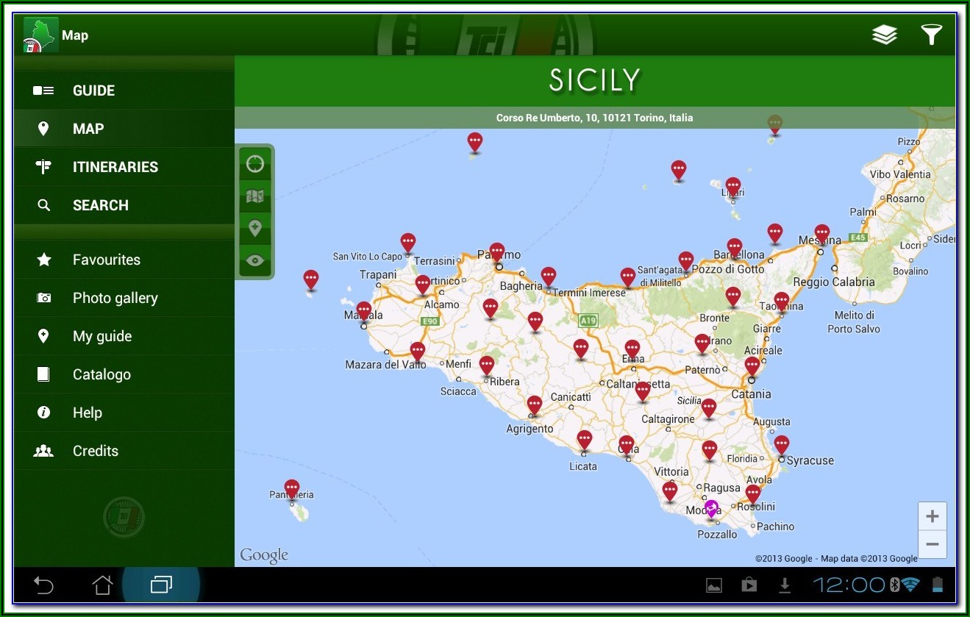Tap the red marker on Pantelleria island

(x=292, y=488)
